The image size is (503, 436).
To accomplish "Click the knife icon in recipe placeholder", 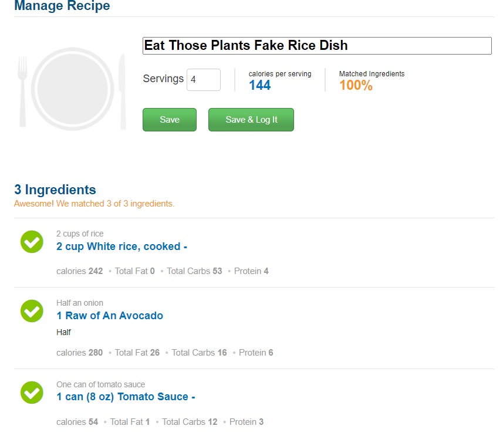I will [x=123, y=92].
